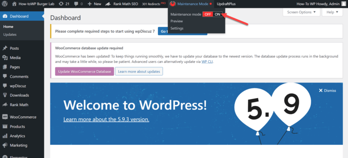The width and height of the screenshot is (348, 158).
Task: Click the Rank Math sidebar icon
Action: 5,105
